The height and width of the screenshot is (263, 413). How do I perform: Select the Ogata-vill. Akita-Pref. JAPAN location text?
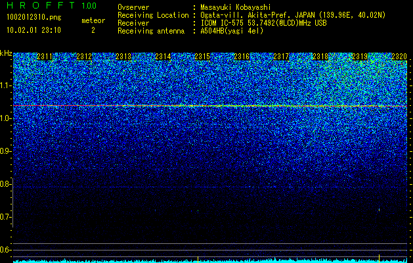[x=293, y=15]
